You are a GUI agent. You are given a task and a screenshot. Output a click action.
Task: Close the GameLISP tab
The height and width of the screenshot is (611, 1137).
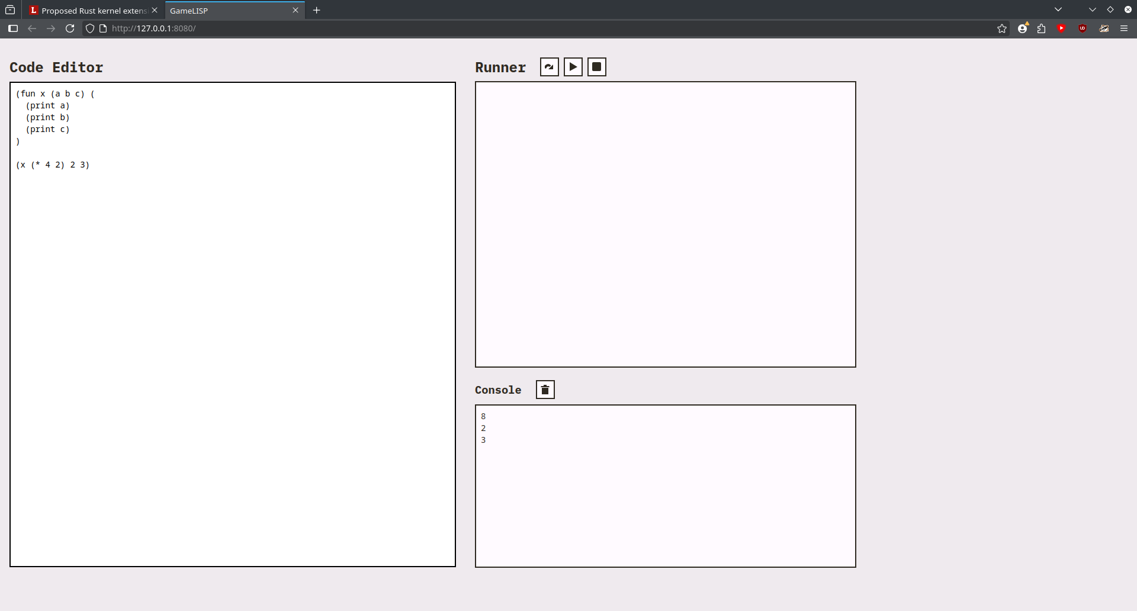pos(296,10)
